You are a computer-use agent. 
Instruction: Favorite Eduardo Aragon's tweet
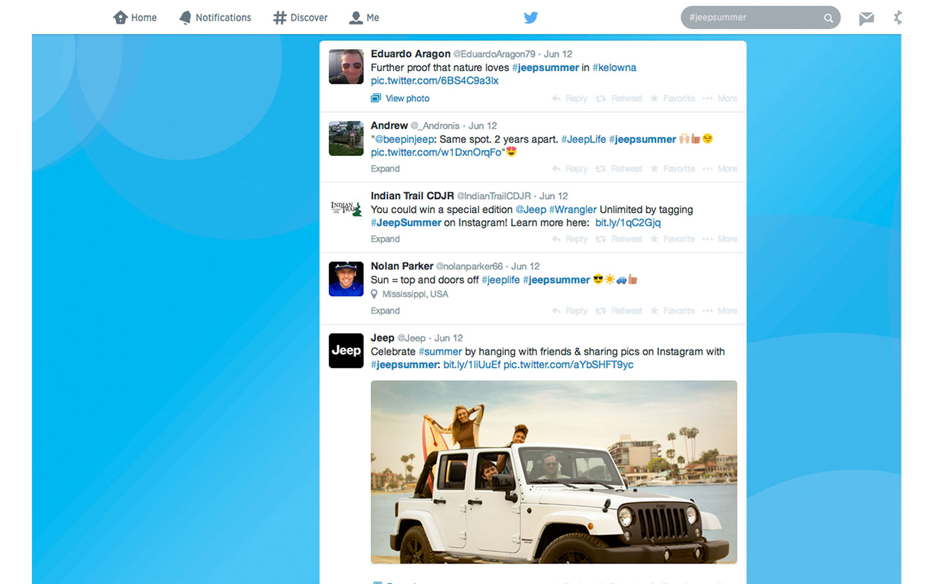tap(672, 99)
